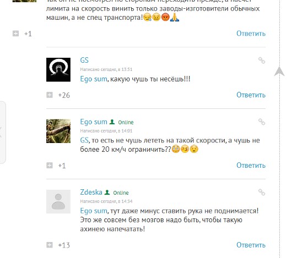This screenshot has width=292, height=258.
Task: Open Zdeska author name link
Action: click(91, 192)
